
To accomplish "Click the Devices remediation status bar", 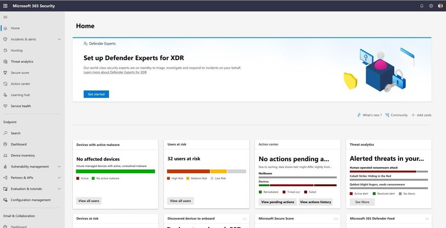I will pos(297,185).
